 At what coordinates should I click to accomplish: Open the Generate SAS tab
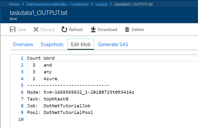(113, 44)
